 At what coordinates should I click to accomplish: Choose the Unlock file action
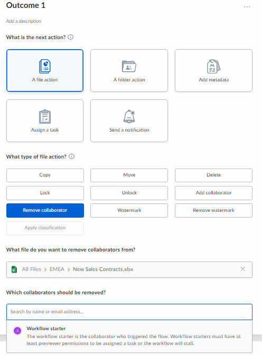click(x=129, y=193)
